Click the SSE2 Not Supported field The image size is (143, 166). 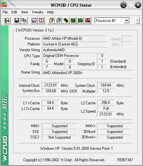[59, 137]
